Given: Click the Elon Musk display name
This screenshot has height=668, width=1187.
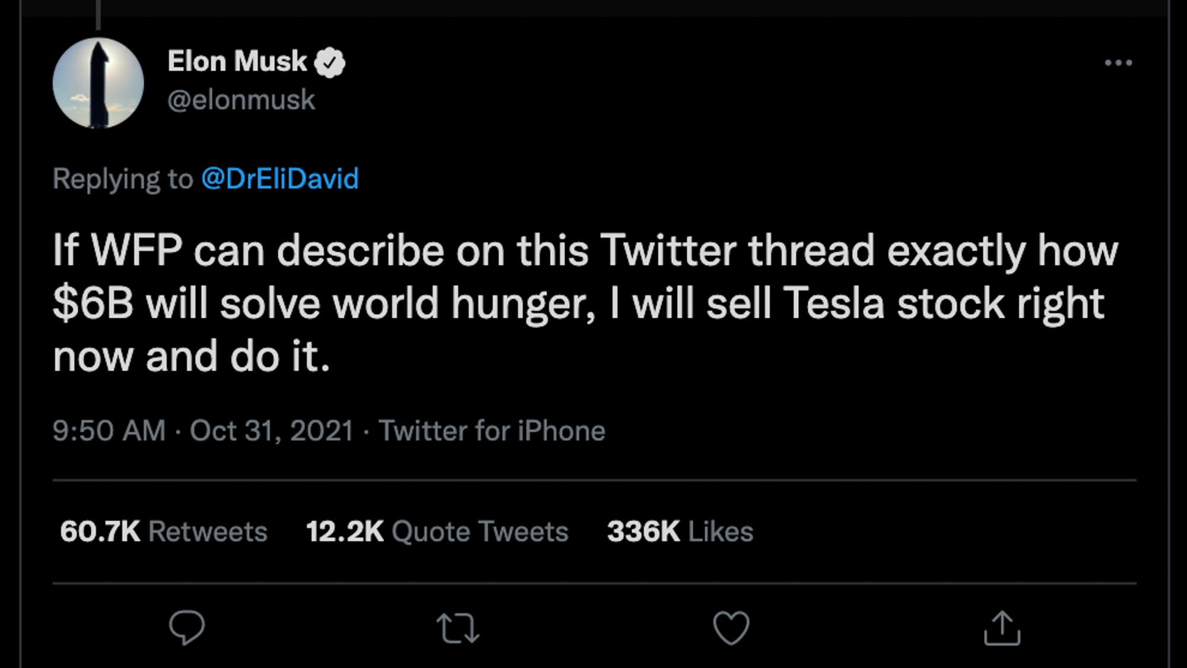Looking at the screenshot, I should click(237, 62).
